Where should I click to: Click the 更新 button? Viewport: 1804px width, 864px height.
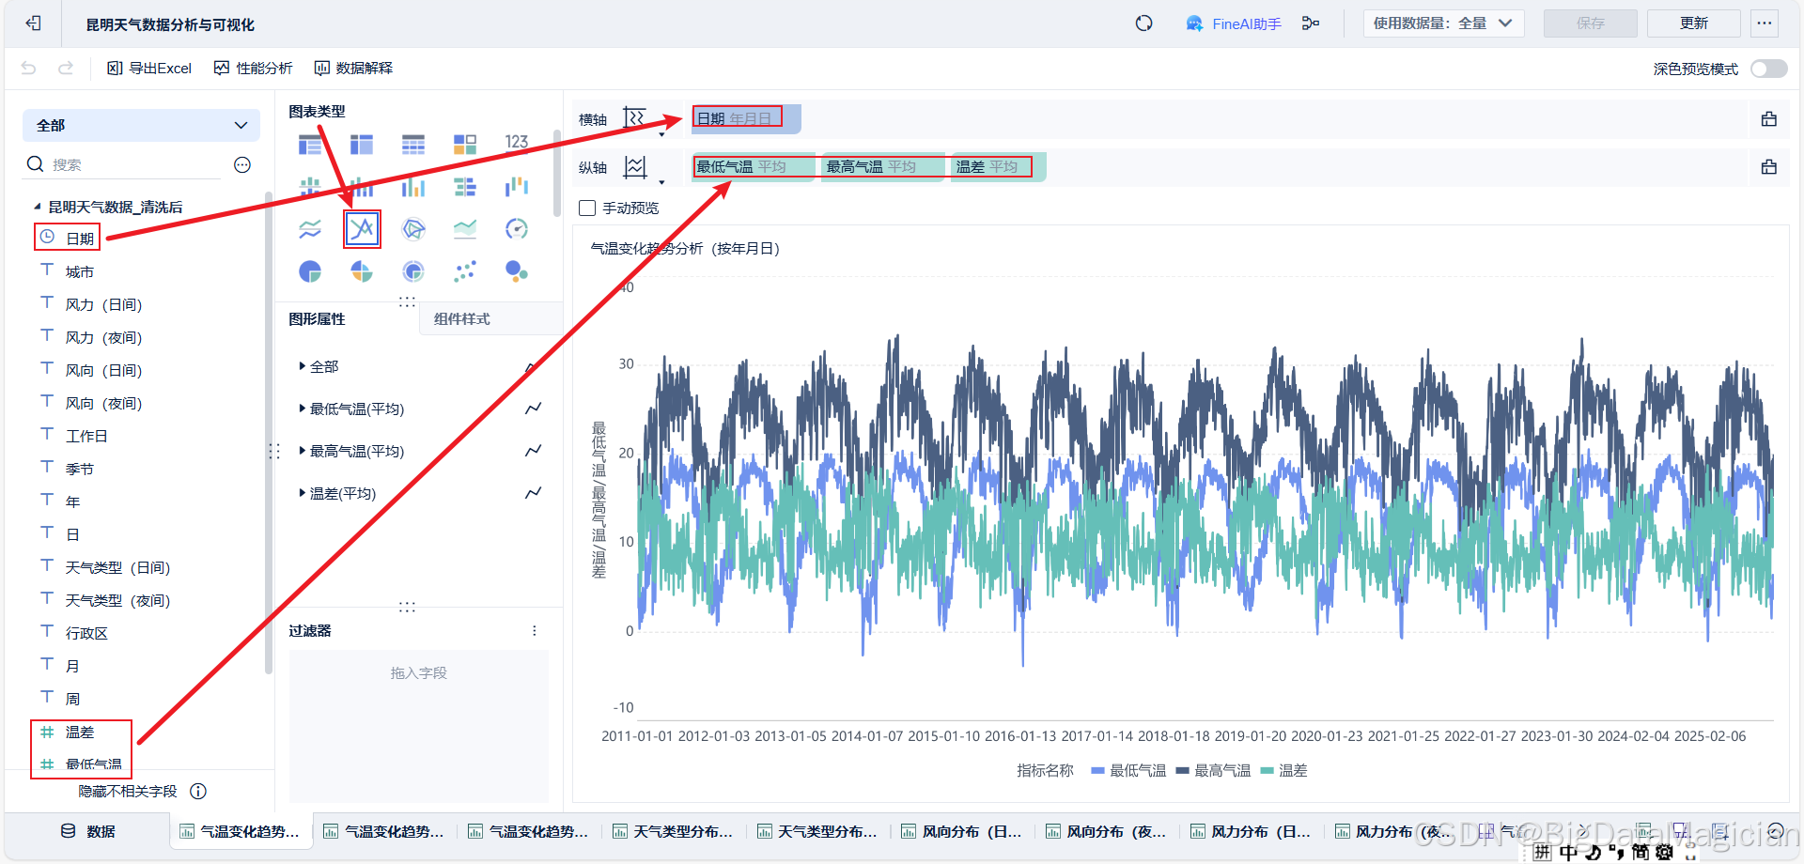pos(1693,23)
